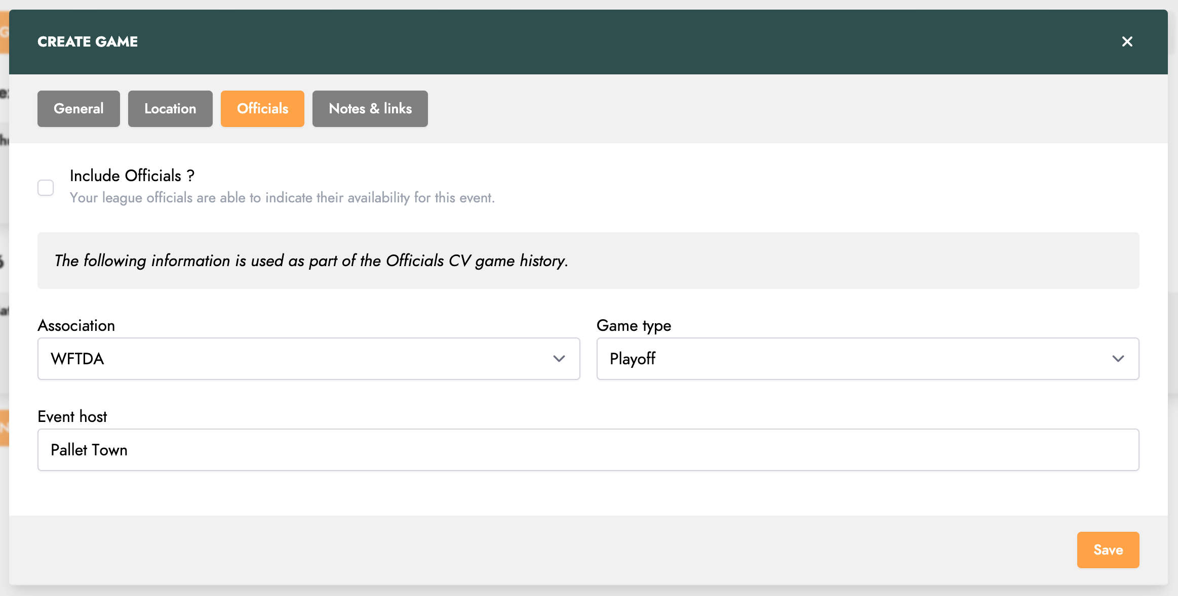Open the Association dropdown showing WFTDA
This screenshot has height=596, width=1178.
tap(294, 359)
